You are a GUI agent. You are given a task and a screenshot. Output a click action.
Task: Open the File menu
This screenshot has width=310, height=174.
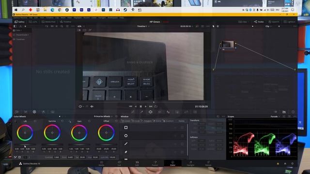pos(31,18)
